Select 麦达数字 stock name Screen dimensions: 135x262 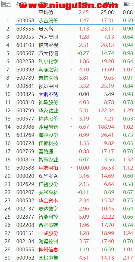48,209
